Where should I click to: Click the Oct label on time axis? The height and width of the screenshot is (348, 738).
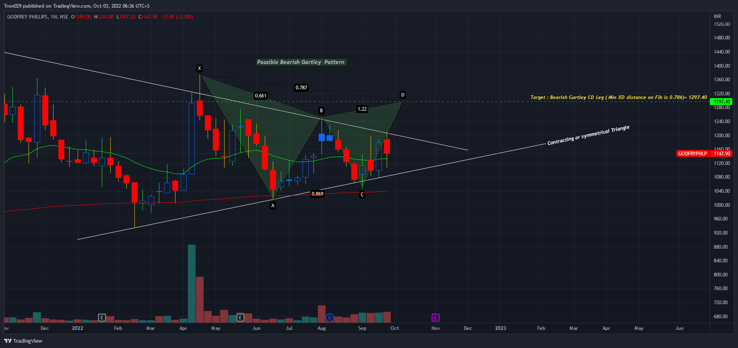click(x=395, y=328)
